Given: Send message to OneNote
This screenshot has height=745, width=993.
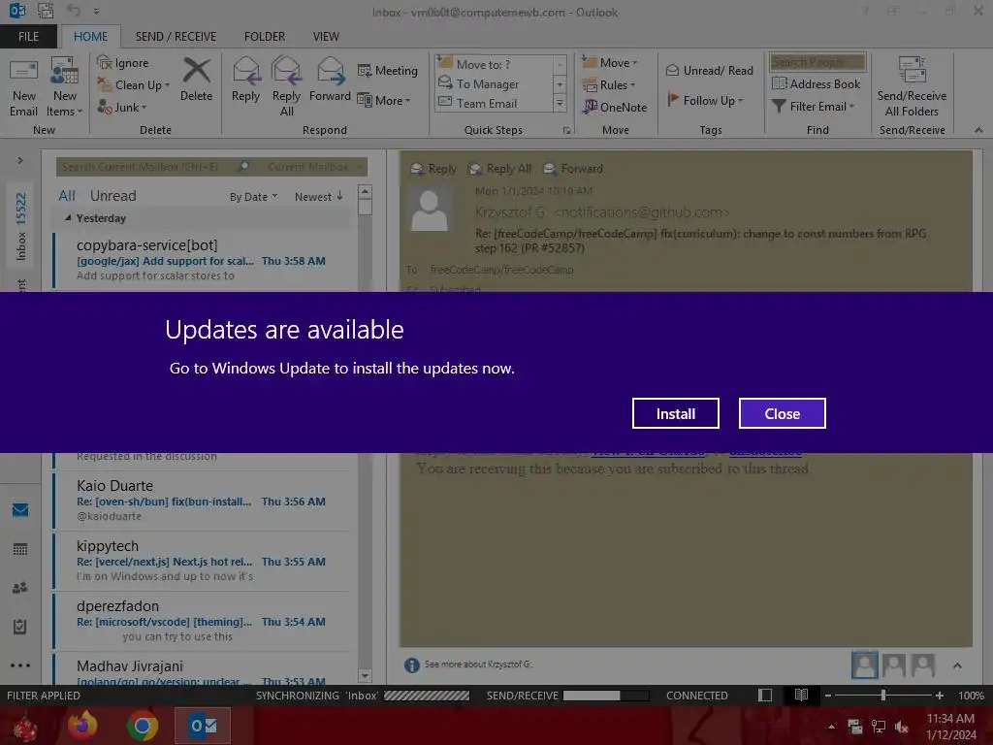Looking at the screenshot, I should coord(615,107).
